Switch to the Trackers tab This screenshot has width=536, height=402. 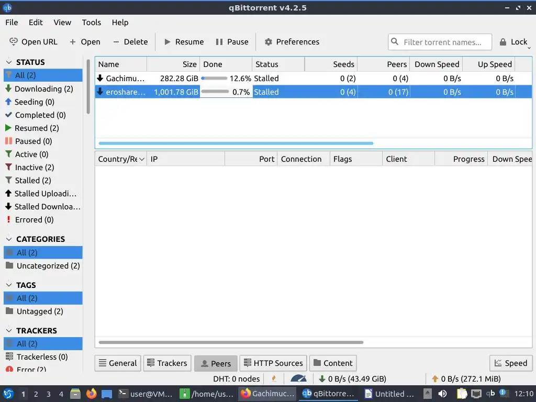(x=167, y=363)
